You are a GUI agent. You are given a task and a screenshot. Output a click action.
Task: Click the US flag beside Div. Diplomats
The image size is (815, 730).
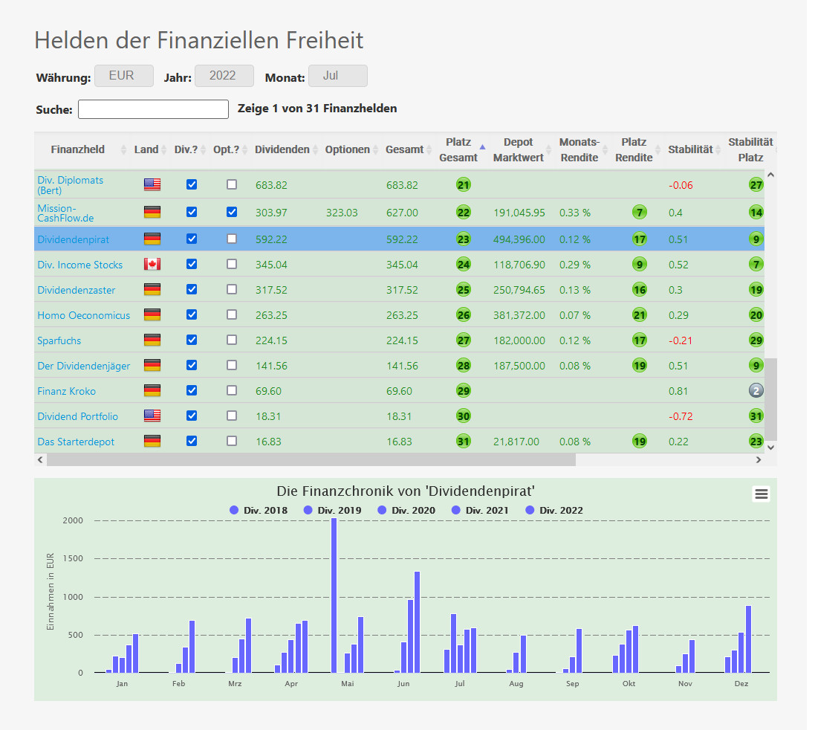[152, 184]
